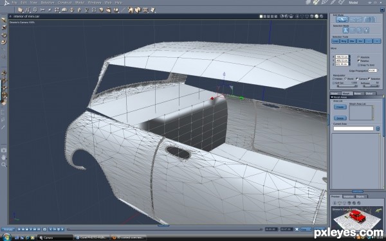Open the Help menu
The width and height of the screenshot is (386, 241).
pos(118,3)
